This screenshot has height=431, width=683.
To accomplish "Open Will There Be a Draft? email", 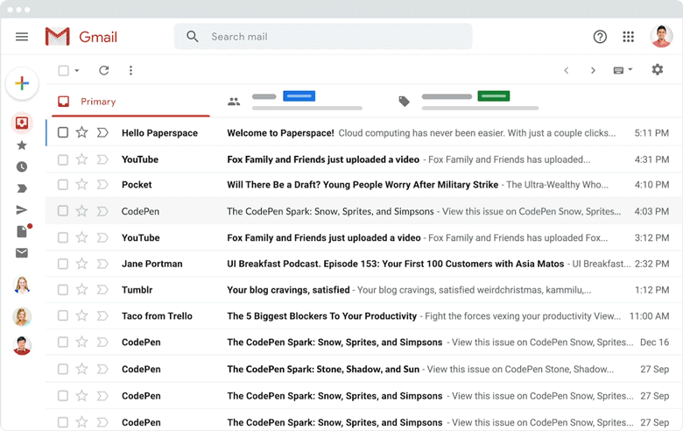I will pyautogui.click(x=363, y=185).
